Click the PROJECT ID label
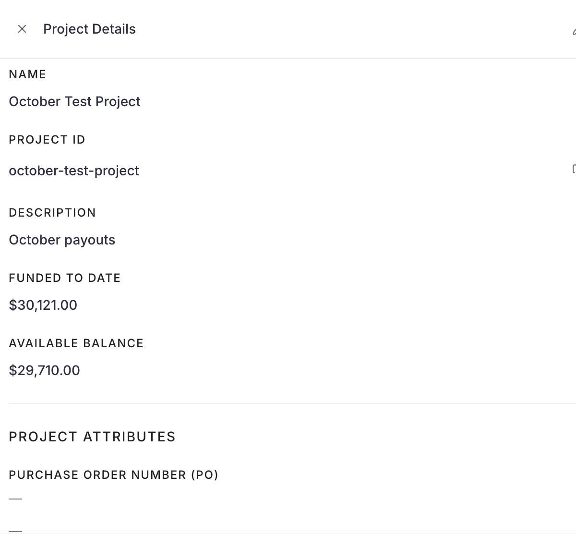Image resolution: width=576 pixels, height=536 pixels. tap(47, 140)
